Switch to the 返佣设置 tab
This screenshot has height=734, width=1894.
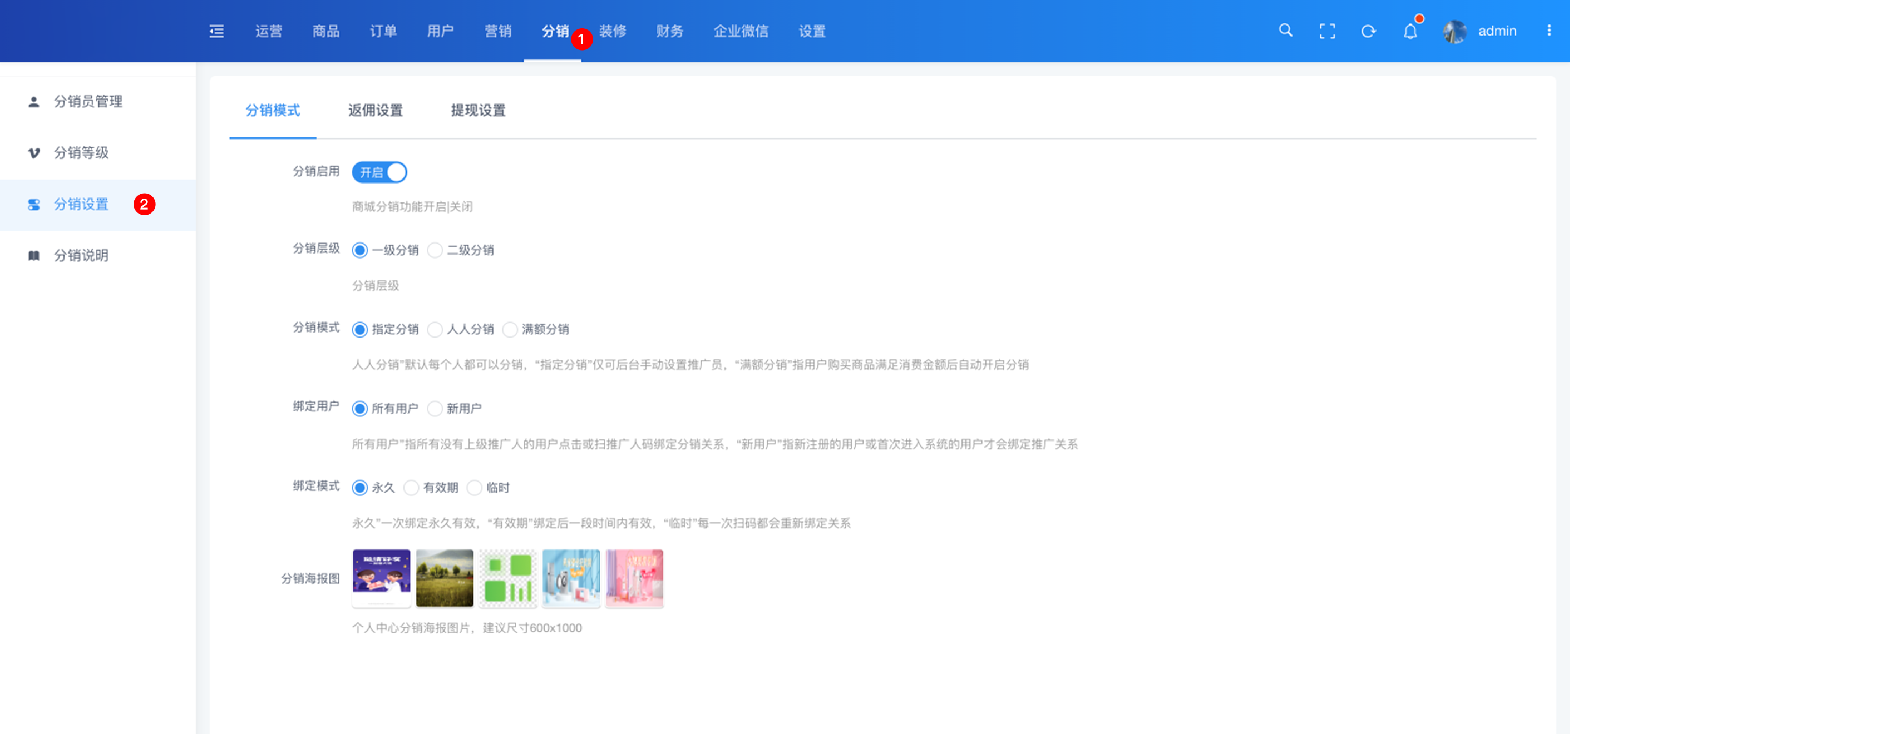[x=375, y=110]
